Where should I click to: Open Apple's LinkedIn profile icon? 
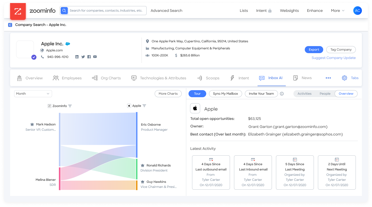77,57
